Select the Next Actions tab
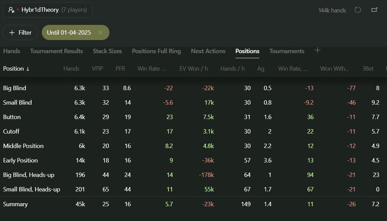The image size is (387, 221). pos(208,51)
